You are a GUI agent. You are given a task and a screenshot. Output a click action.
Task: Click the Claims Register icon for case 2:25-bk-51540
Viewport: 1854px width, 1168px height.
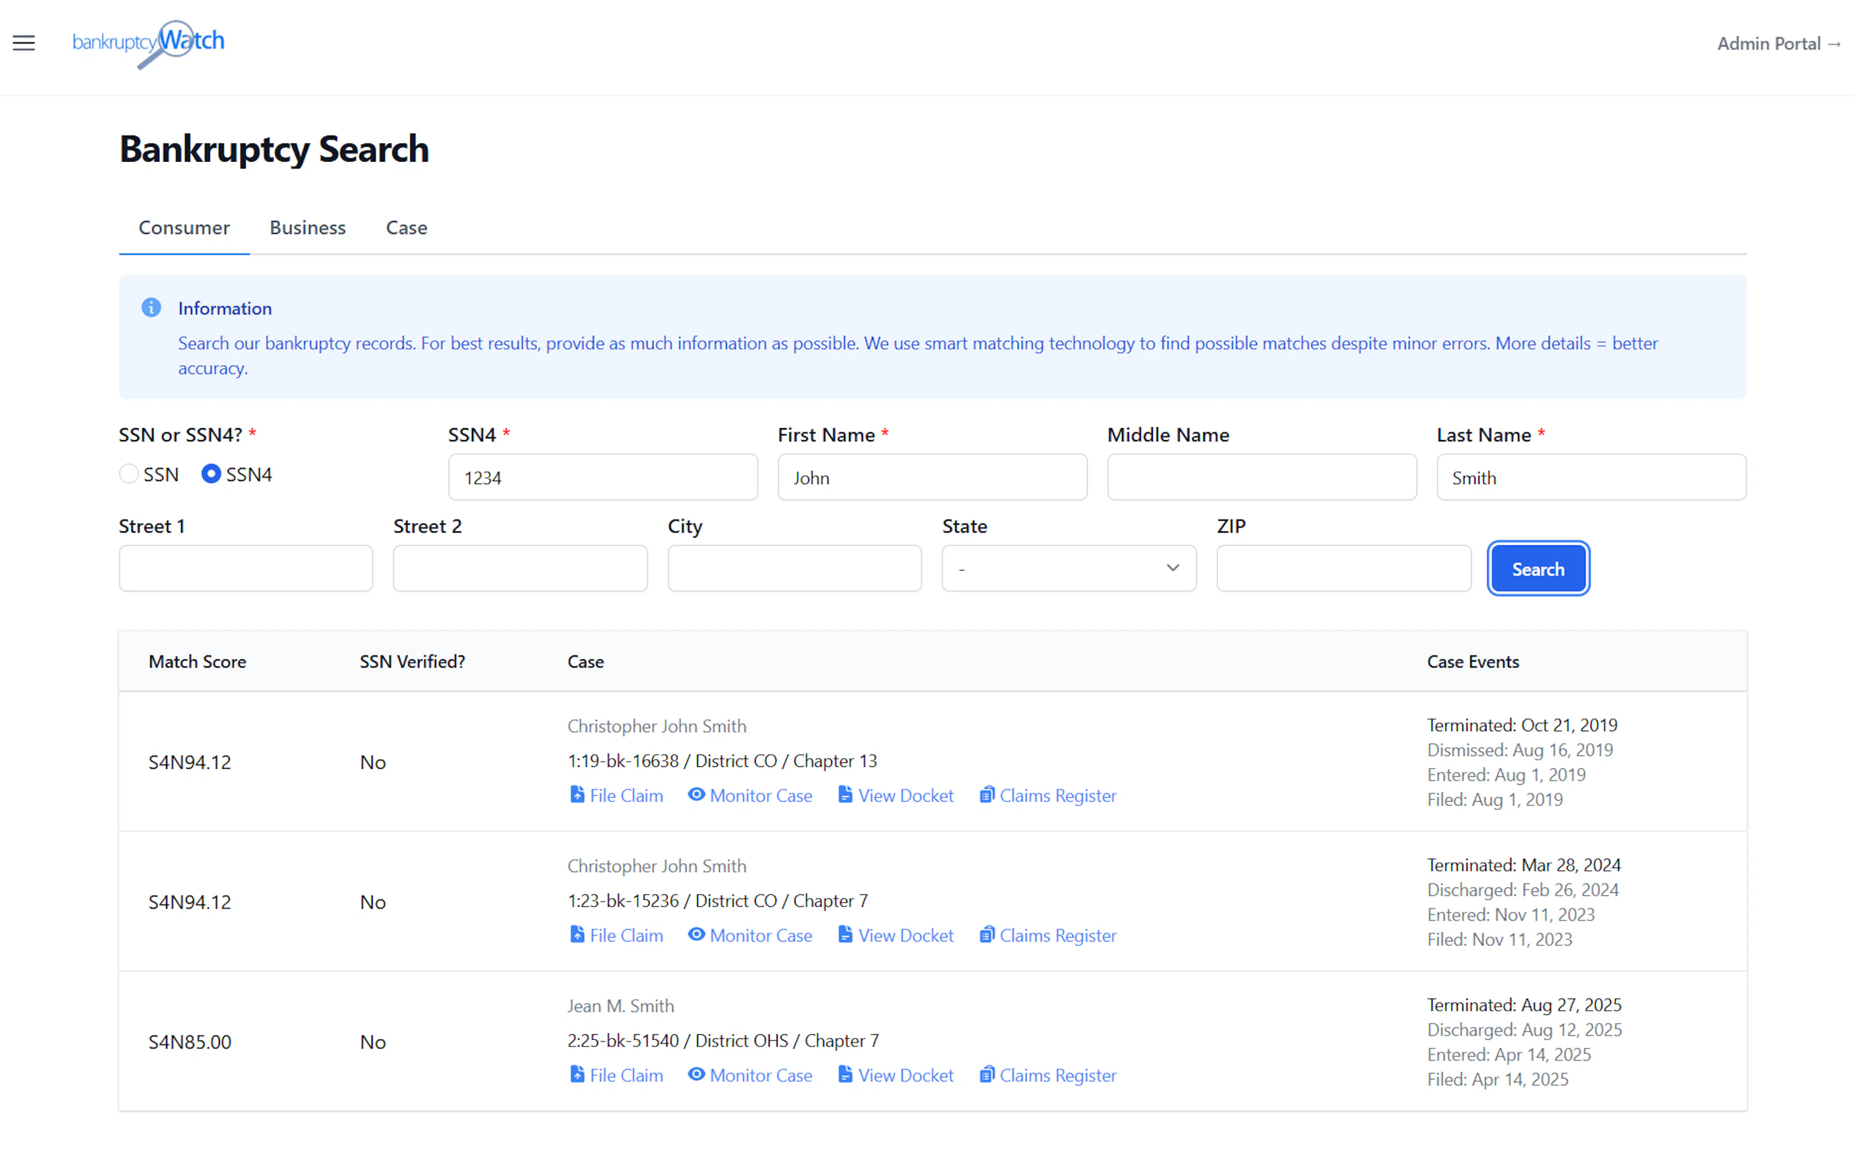pos(986,1075)
